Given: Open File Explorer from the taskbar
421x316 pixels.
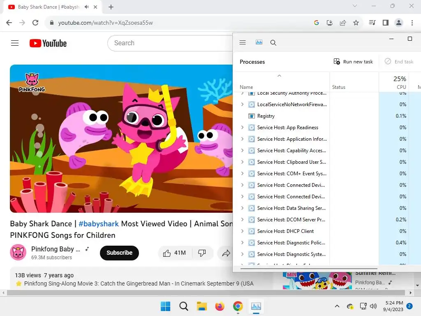Looking at the screenshot, I should tap(201, 306).
